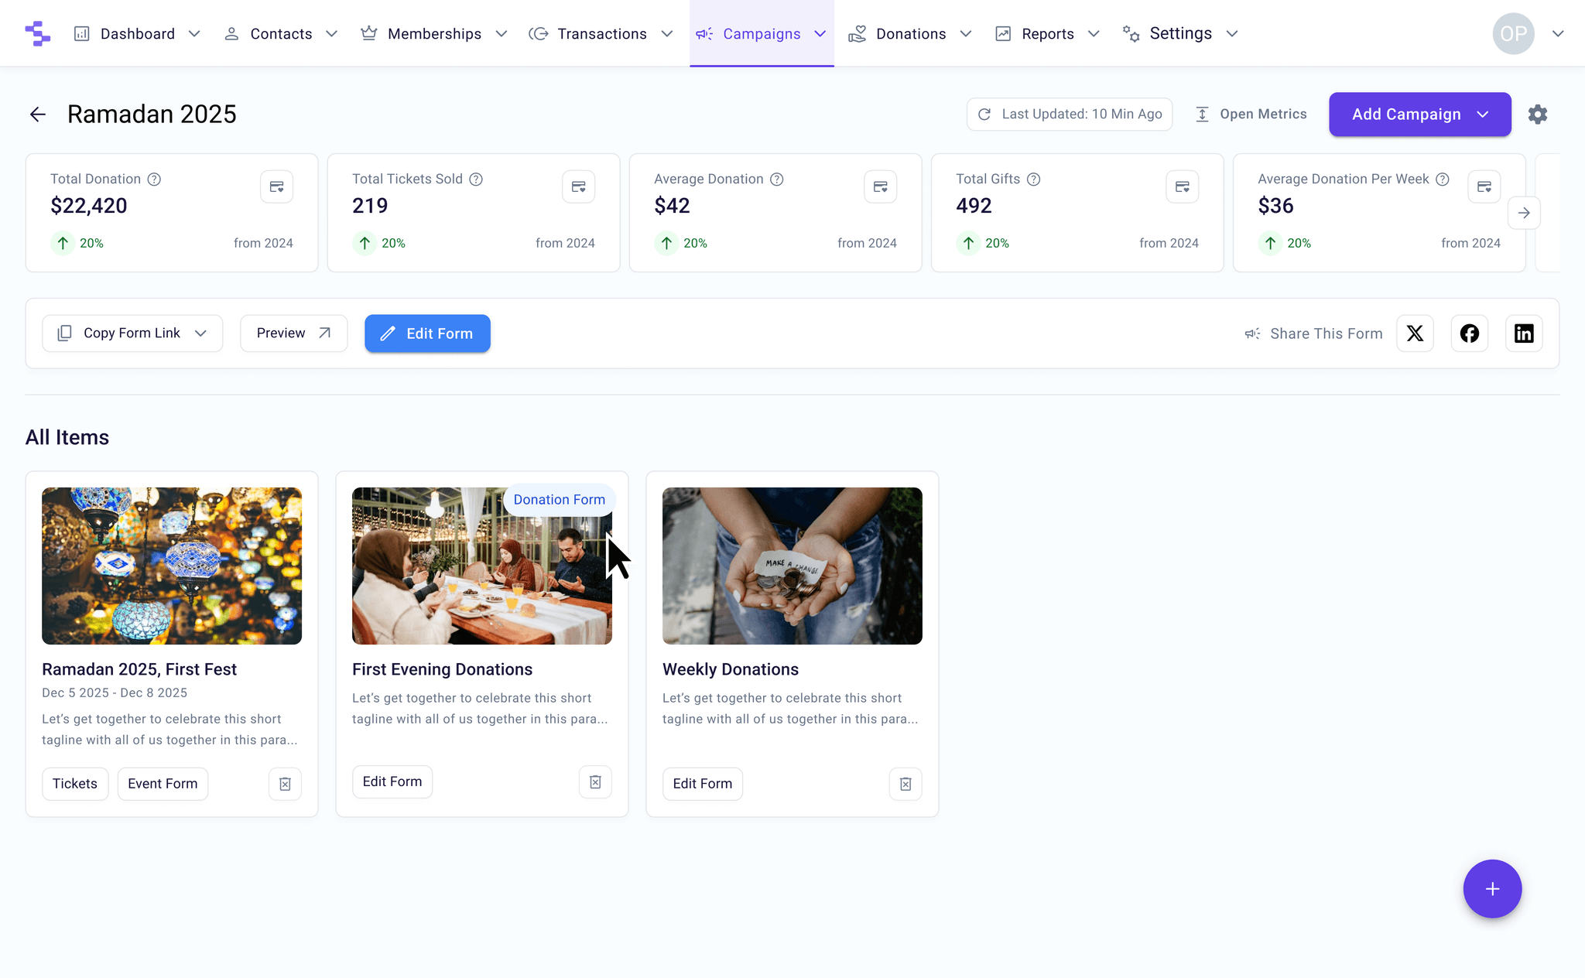Screen dimensions: 1585x978
Task: Click the Total Gifts card icon
Action: tap(1182, 186)
